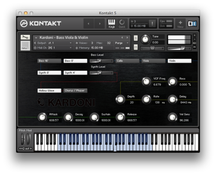Toggle the PV button
Image resolution: width=216 pixels, height=175 pixels.
click(194, 47)
